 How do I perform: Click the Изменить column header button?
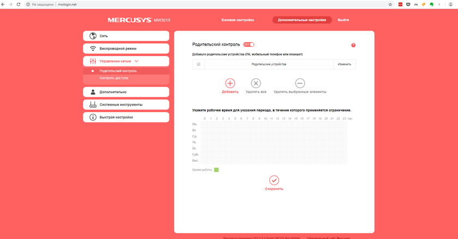click(344, 64)
